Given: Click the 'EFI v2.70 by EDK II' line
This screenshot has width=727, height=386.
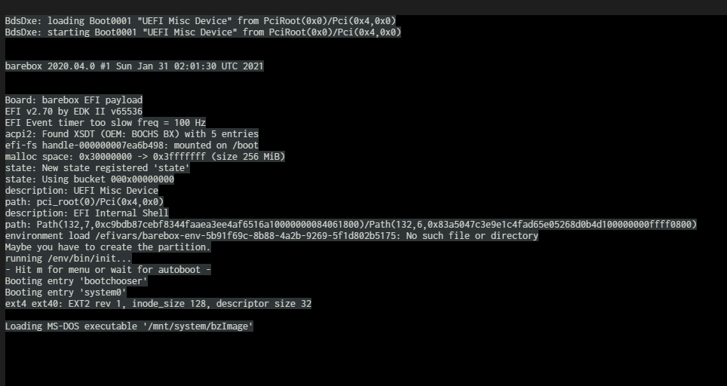Looking at the screenshot, I should tap(73, 112).
